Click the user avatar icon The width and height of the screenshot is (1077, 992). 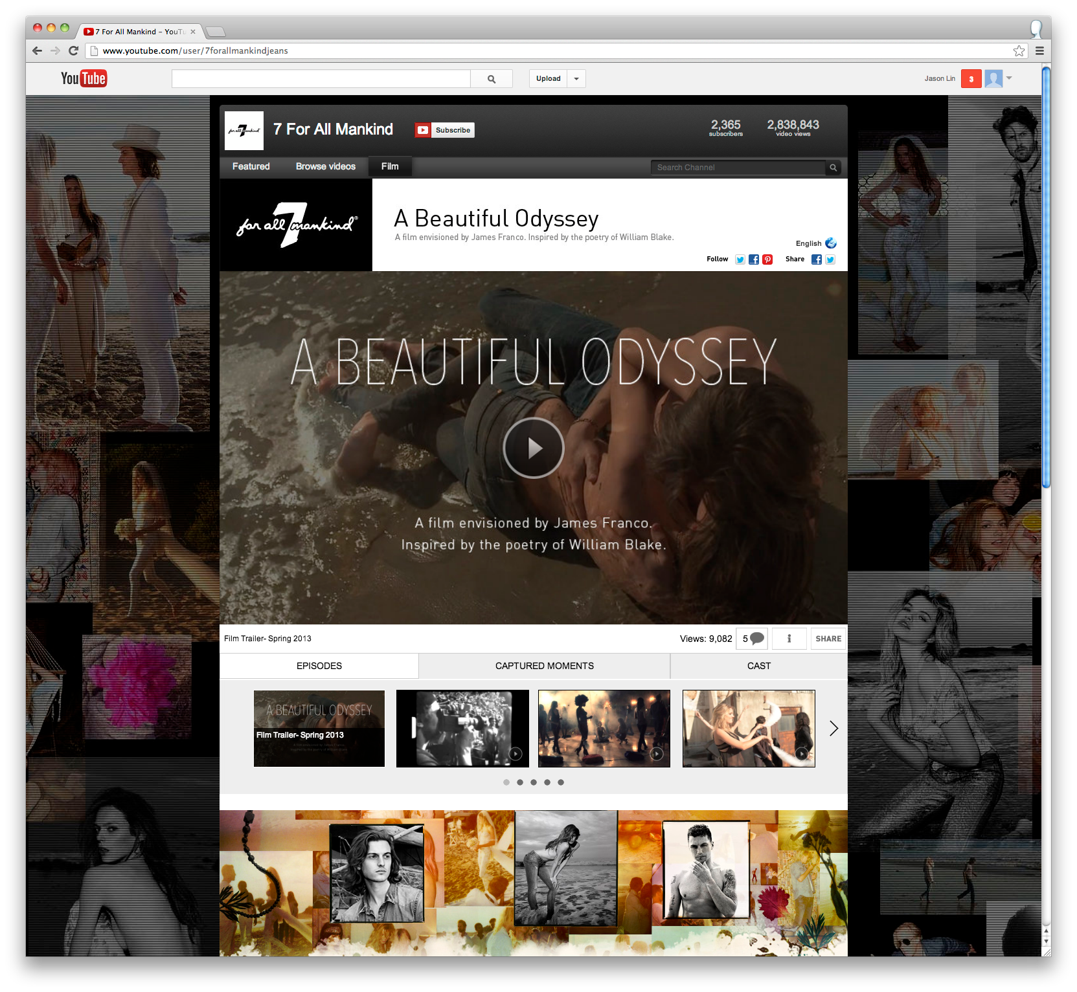pos(993,79)
